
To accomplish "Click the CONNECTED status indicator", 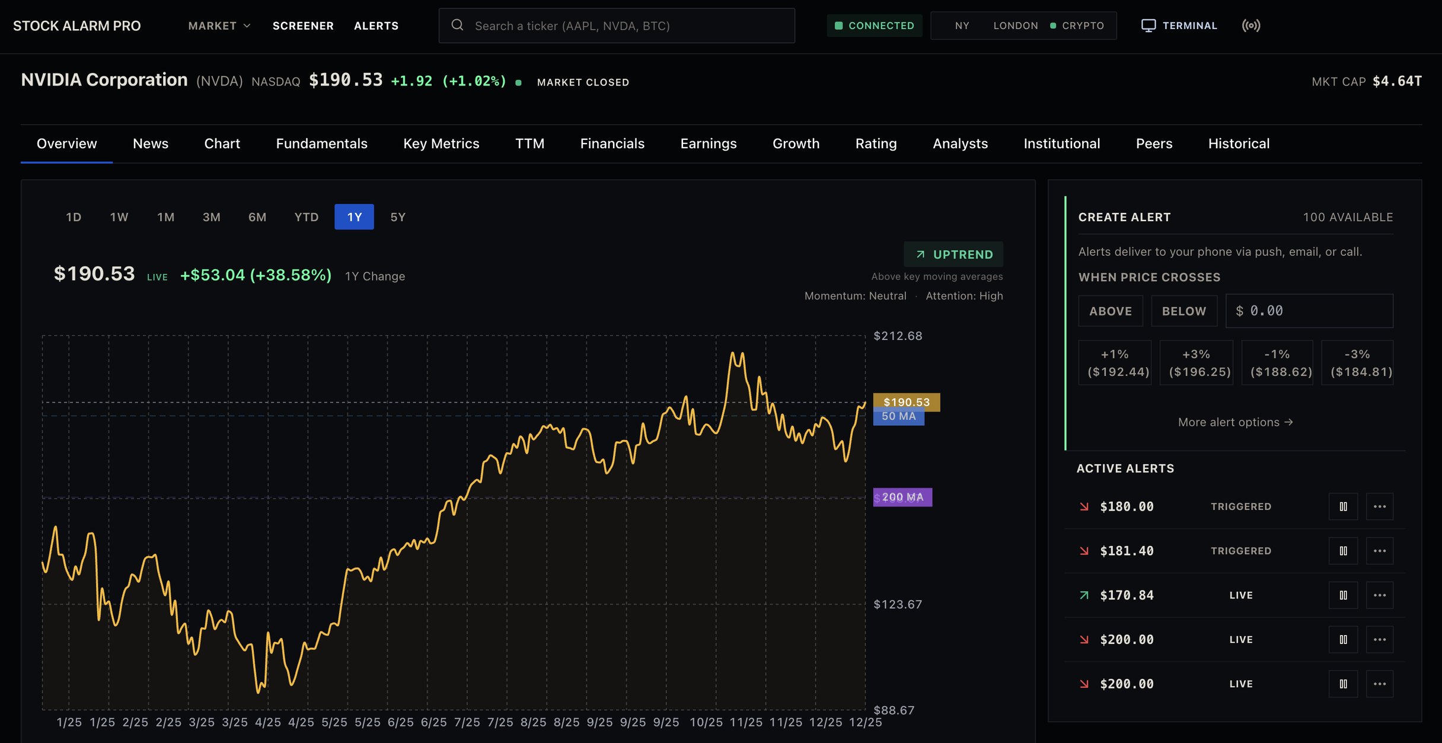I will click(x=875, y=25).
